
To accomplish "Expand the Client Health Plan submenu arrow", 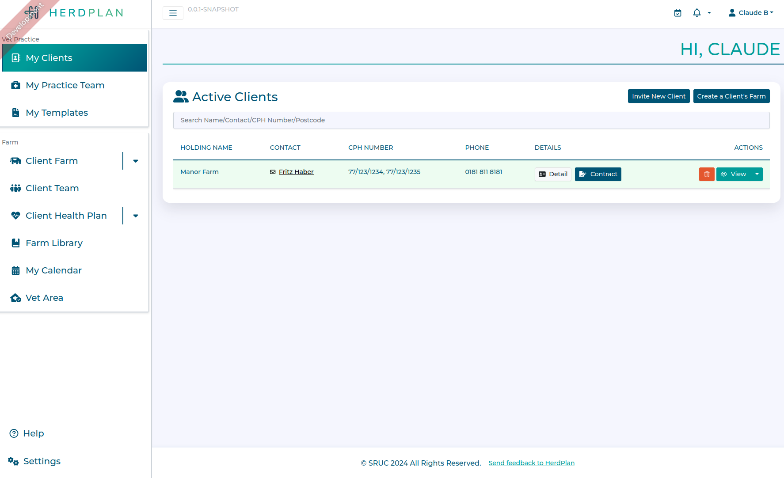I will (136, 216).
